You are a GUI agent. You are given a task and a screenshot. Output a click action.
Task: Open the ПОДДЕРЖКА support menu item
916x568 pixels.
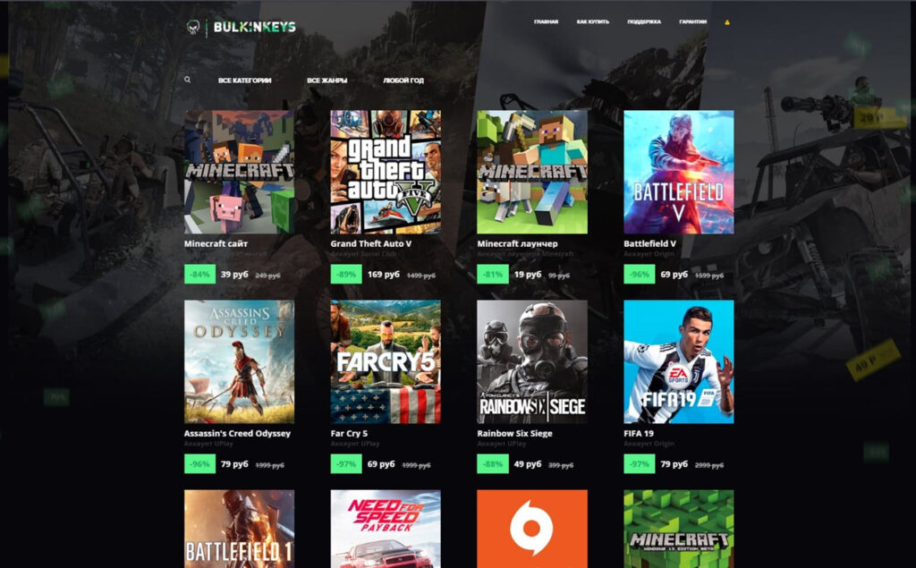tap(644, 21)
